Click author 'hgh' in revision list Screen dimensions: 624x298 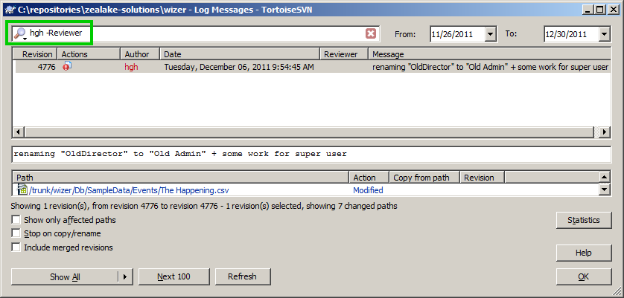131,67
